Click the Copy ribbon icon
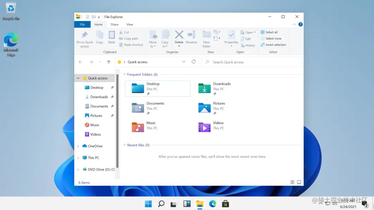This screenshot has height=210, width=374. pos(99,35)
